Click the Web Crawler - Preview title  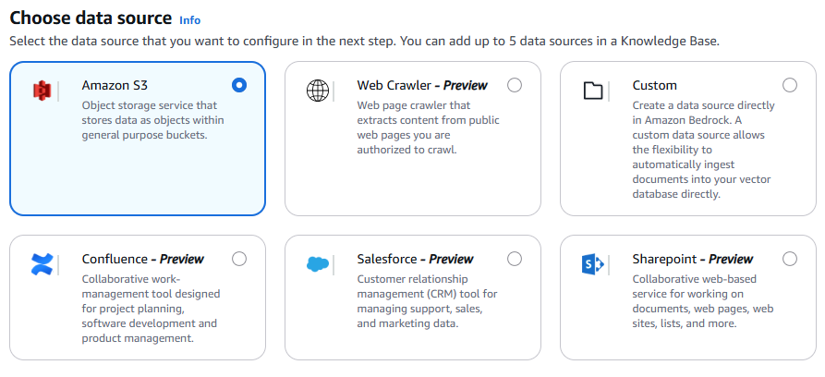[422, 85]
